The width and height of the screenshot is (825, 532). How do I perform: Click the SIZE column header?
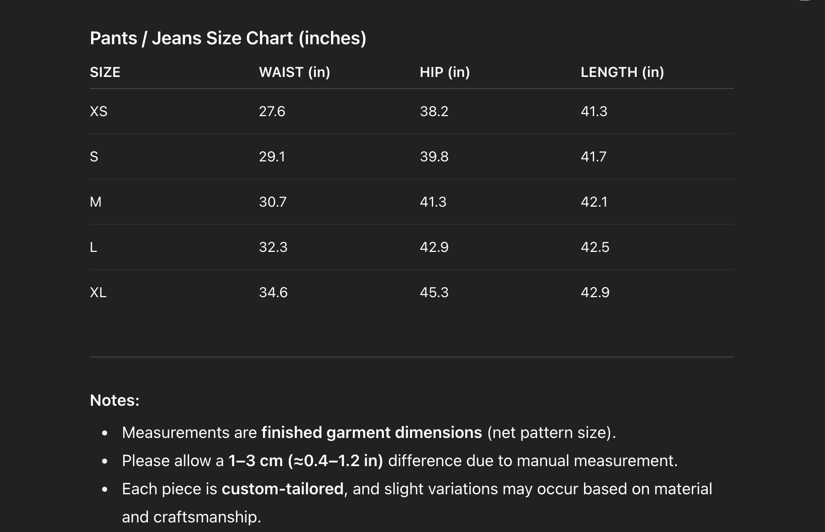(x=105, y=72)
